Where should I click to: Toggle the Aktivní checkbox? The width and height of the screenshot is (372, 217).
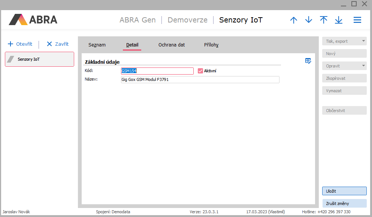pyautogui.click(x=200, y=71)
